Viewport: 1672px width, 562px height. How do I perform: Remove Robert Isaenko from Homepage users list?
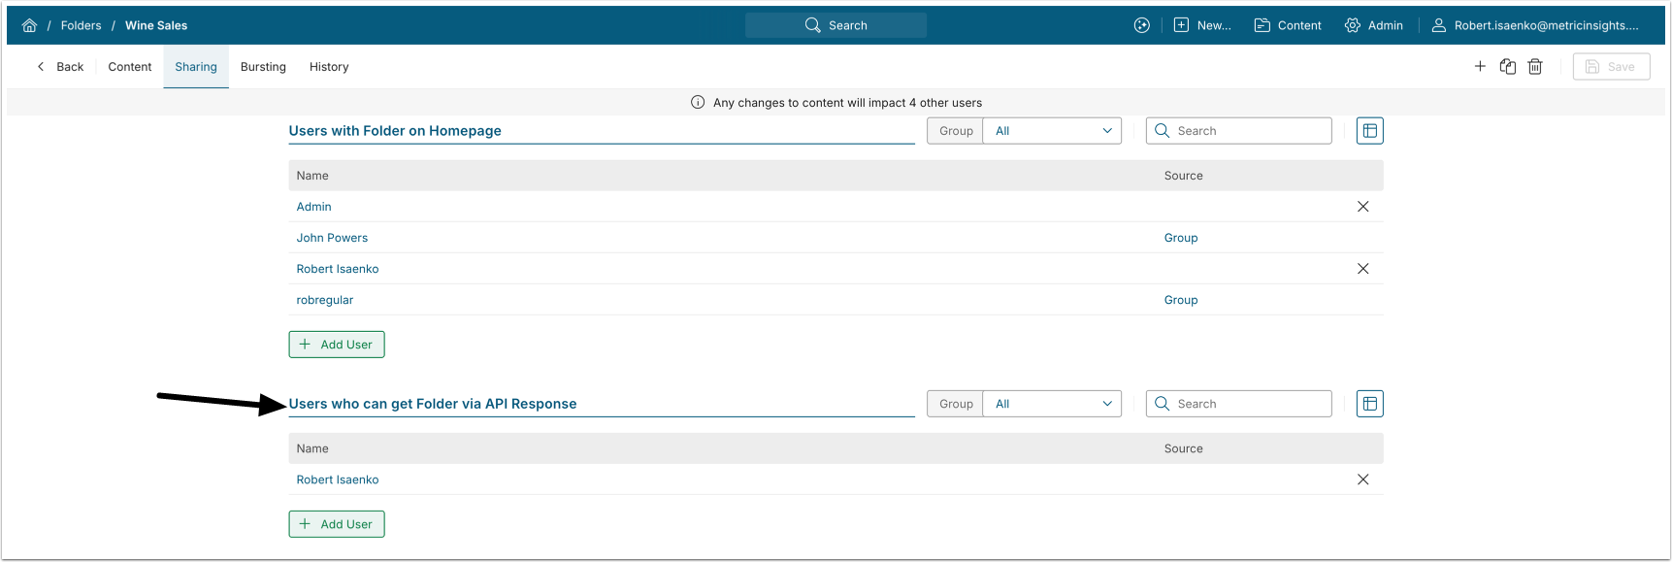click(1362, 269)
